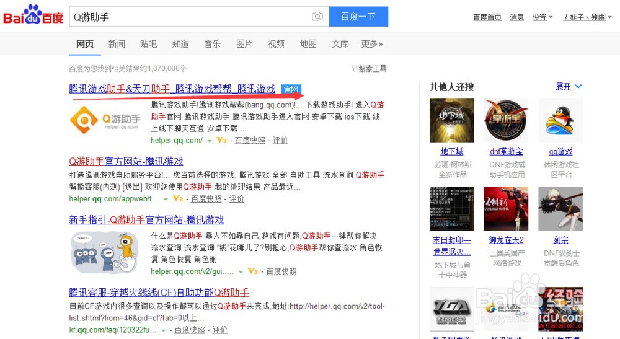
Task: Click TGA logo thumbnail
Action: (x=451, y=309)
